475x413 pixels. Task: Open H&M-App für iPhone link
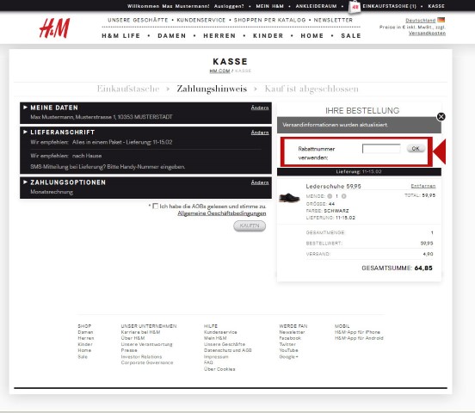357,332
